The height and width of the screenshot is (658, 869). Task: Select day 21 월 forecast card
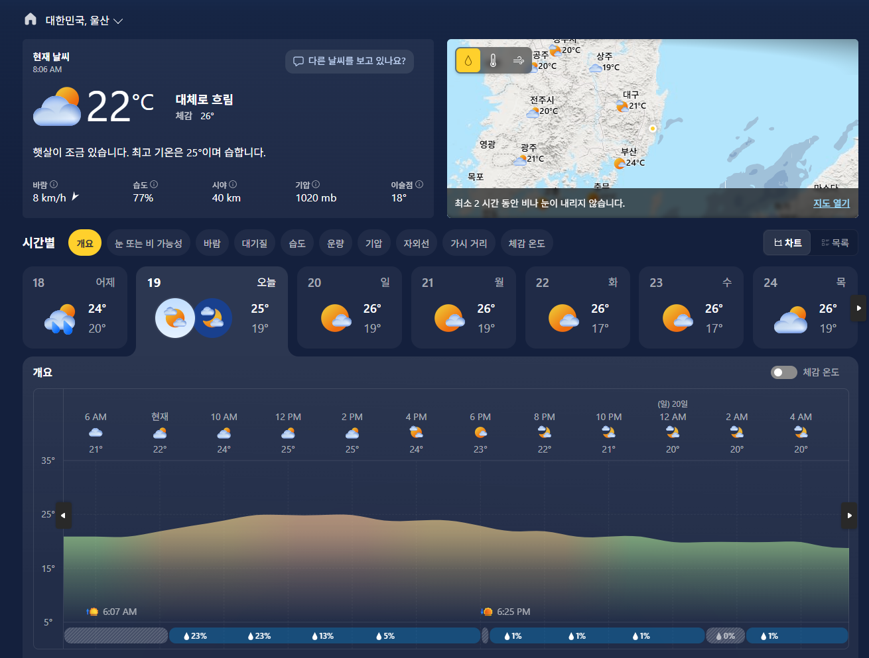(464, 307)
